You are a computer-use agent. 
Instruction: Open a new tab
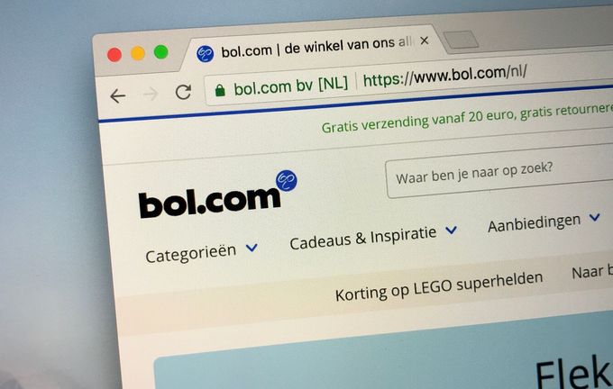click(x=461, y=40)
